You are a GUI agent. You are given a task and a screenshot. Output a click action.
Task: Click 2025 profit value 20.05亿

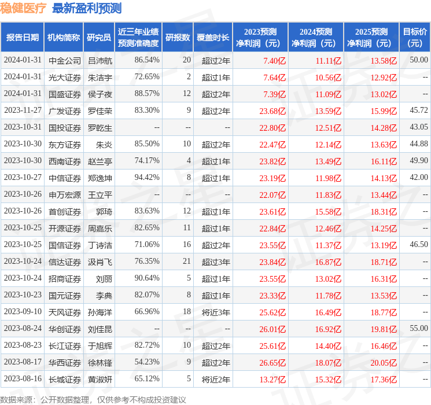coord(384,362)
